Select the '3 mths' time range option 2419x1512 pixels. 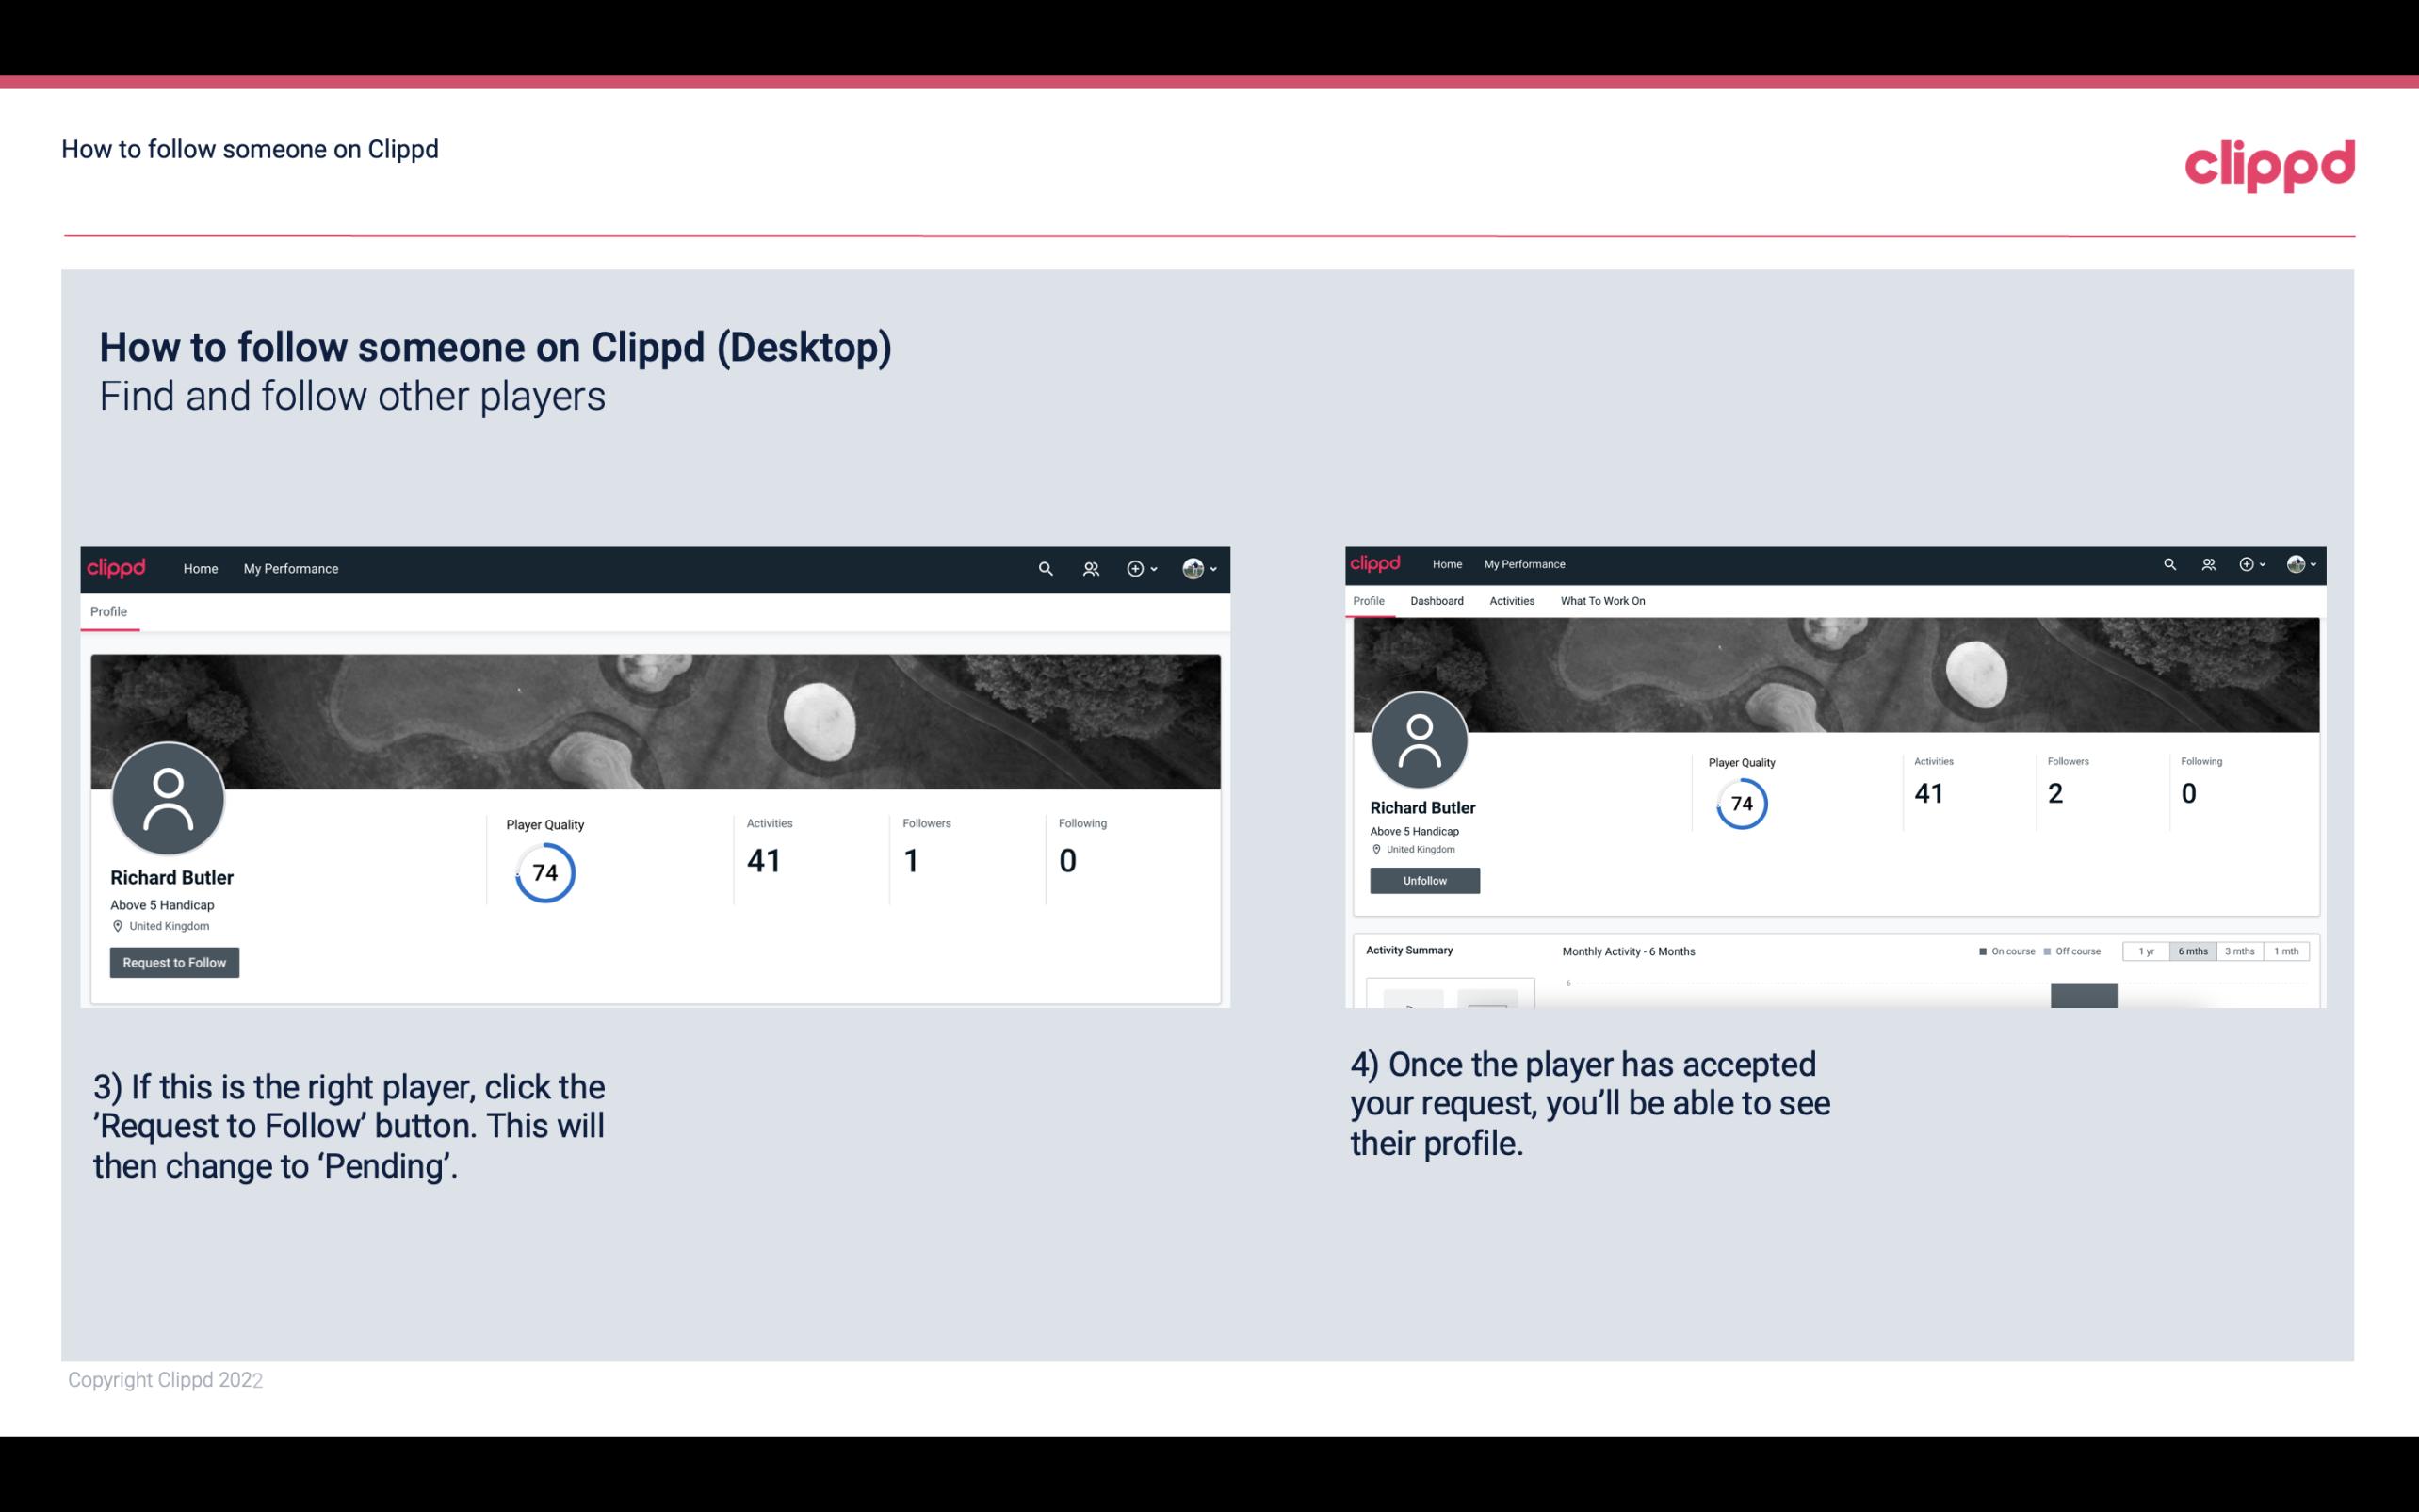coord(2240,950)
